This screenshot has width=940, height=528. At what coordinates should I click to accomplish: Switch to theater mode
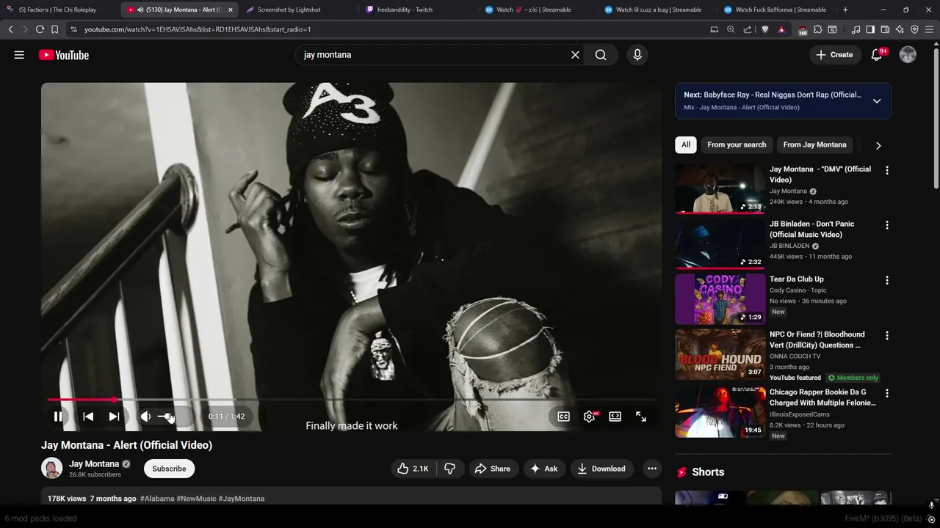615,417
